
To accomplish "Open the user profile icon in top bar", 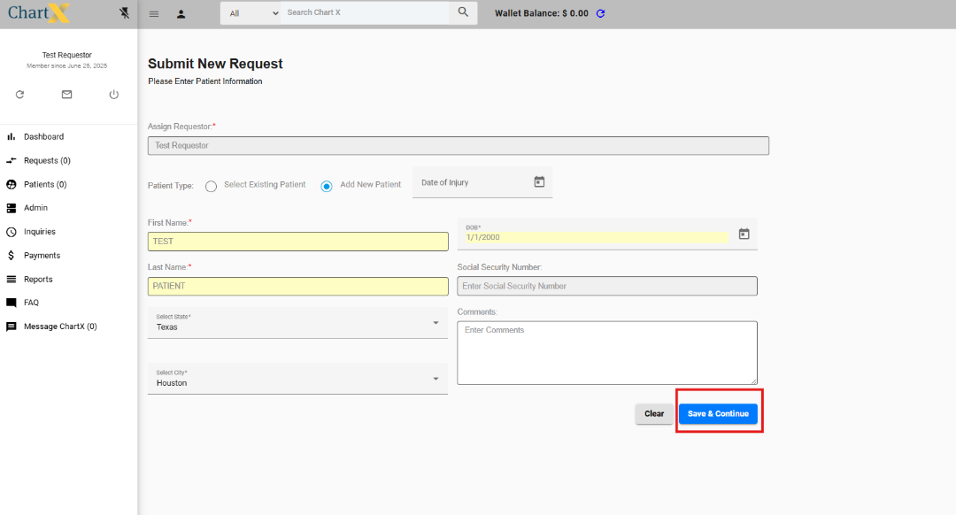I will click(x=181, y=14).
